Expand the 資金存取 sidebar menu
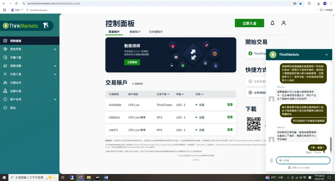Screen dimensions: 335x181 point(55,49)
